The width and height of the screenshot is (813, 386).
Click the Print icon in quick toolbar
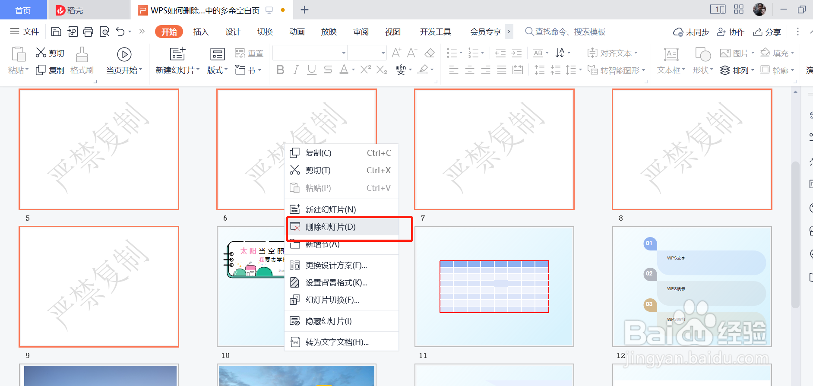tap(88, 32)
